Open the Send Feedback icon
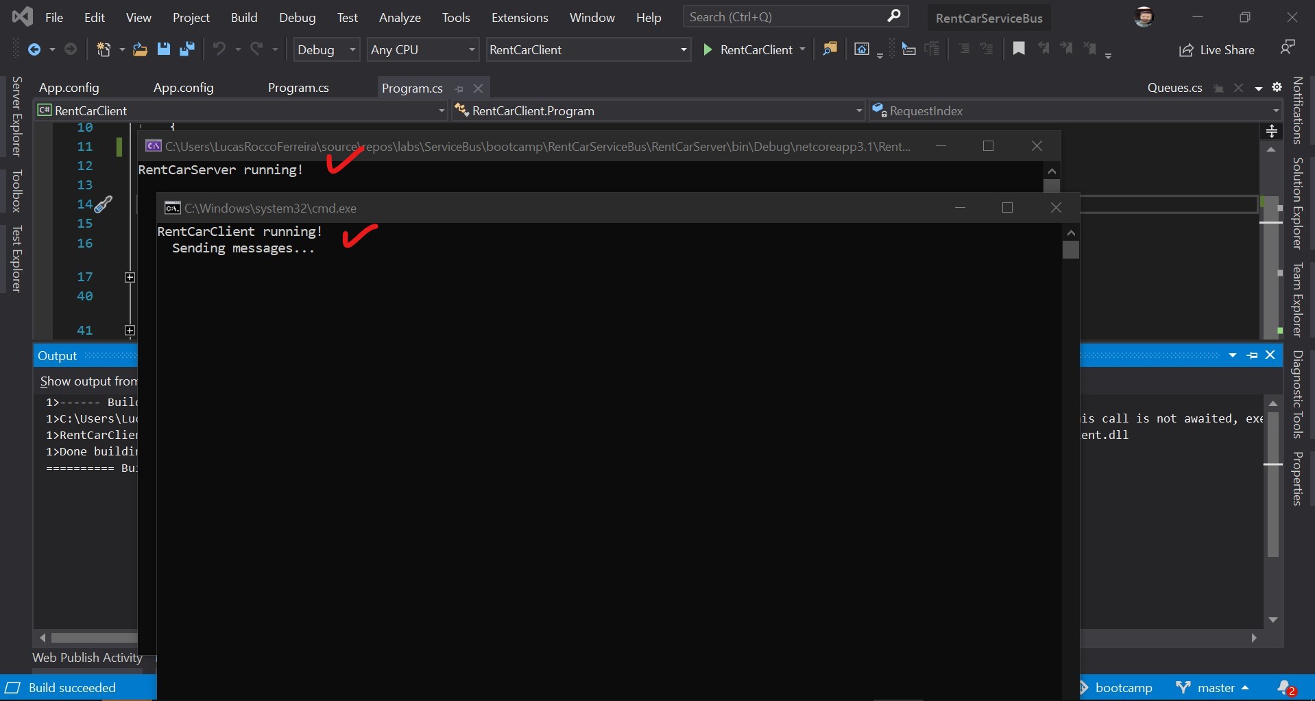This screenshot has height=701, width=1315. coord(1288,48)
